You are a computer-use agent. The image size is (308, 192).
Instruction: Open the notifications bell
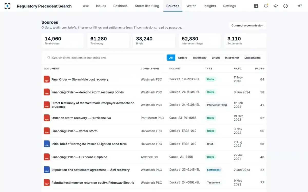pyautogui.click(x=266, y=6)
